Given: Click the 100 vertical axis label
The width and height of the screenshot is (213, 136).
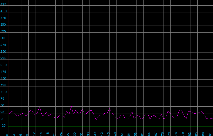Looking at the screenshot, I should point(4,92).
